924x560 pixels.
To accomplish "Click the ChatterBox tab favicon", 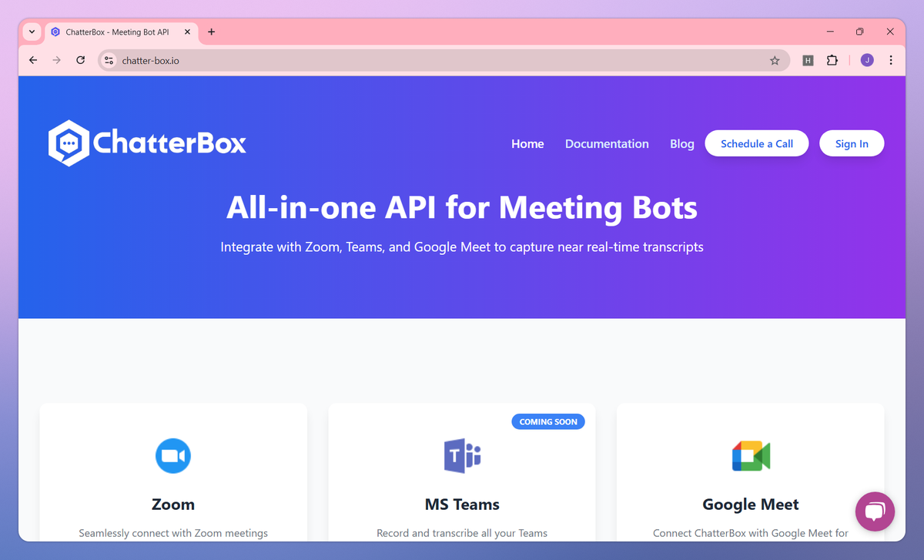I will point(55,32).
